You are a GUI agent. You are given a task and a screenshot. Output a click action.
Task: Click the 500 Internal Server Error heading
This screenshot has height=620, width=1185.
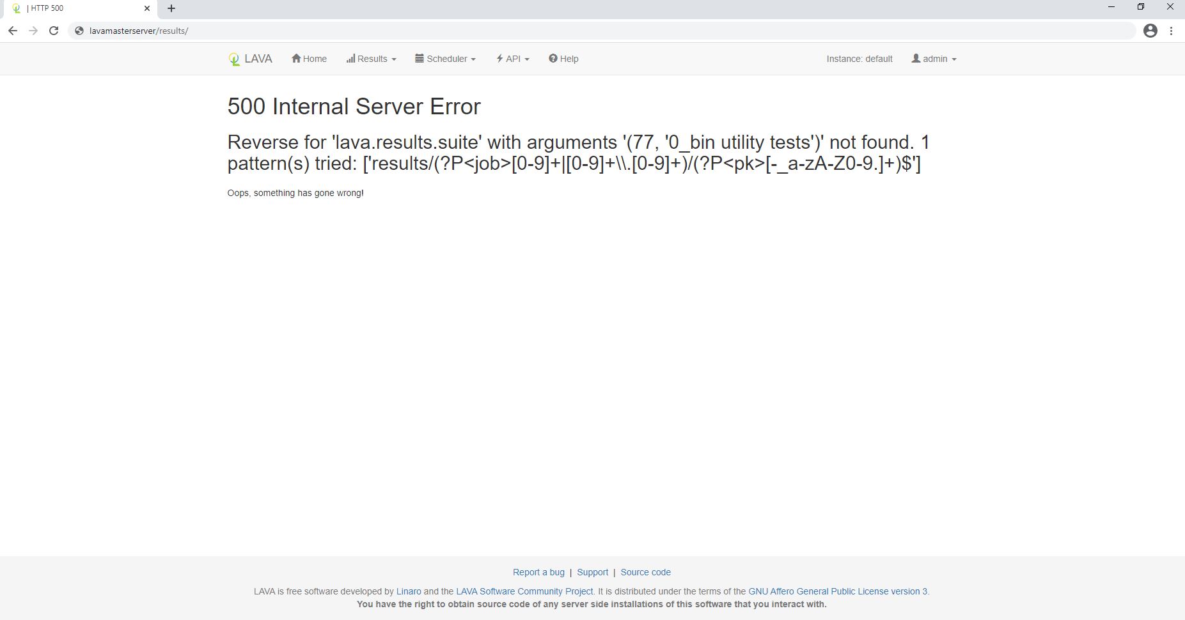click(x=354, y=107)
